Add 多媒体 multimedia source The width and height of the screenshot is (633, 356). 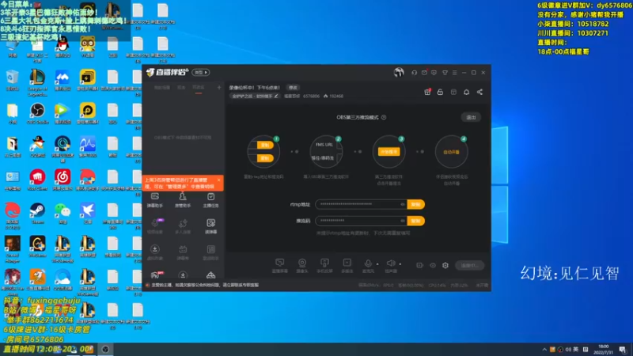pyautogui.click(x=347, y=266)
